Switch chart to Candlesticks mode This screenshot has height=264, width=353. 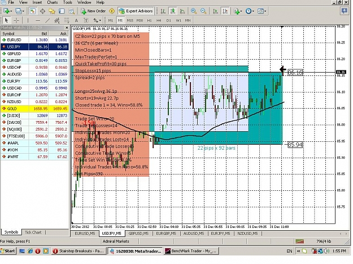[x=173, y=11]
